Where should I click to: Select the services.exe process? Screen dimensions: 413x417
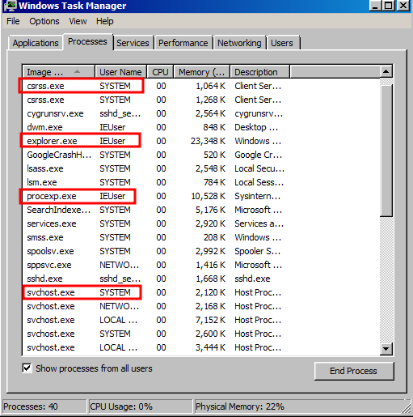click(x=200, y=223)
